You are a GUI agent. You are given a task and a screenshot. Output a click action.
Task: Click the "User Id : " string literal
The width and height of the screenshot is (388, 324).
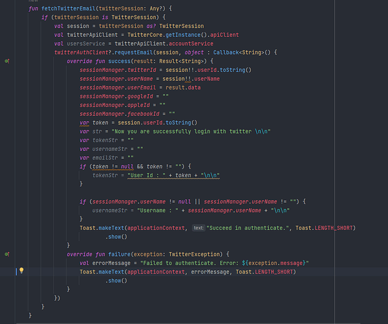tap(147, 175)
